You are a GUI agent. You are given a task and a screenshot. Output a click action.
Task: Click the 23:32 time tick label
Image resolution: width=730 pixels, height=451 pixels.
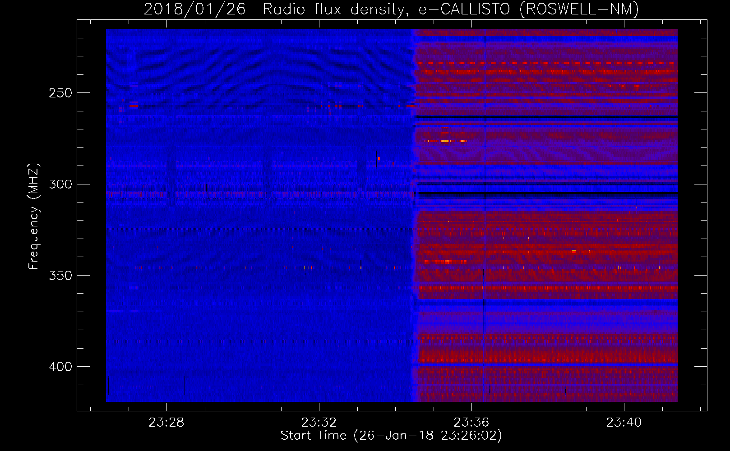pos(319,423)
